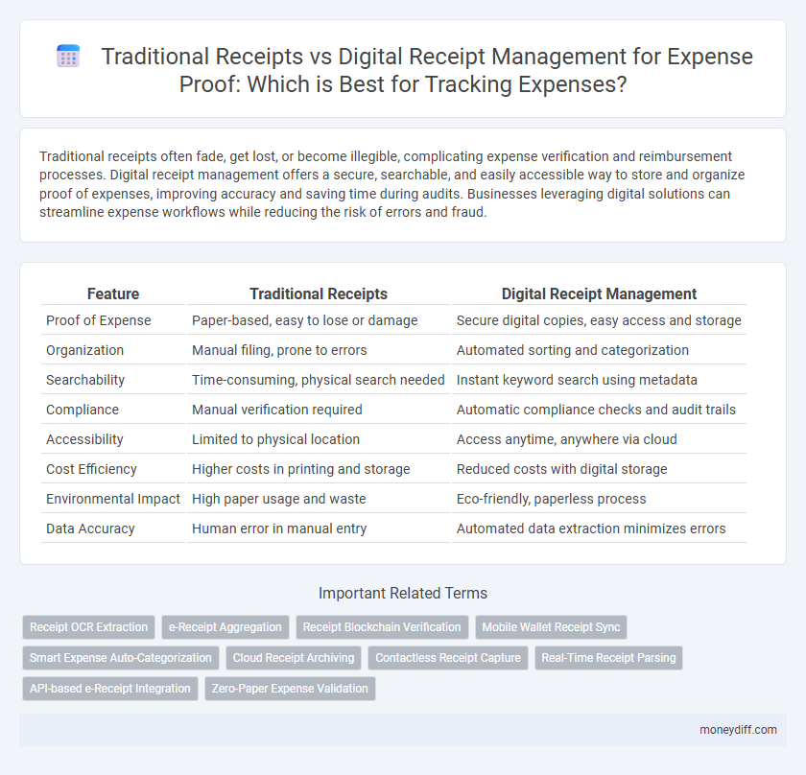Select the Accessibility row label
Image resolution: width=806 pixels, height=775 pixels.
pos(84,439)
